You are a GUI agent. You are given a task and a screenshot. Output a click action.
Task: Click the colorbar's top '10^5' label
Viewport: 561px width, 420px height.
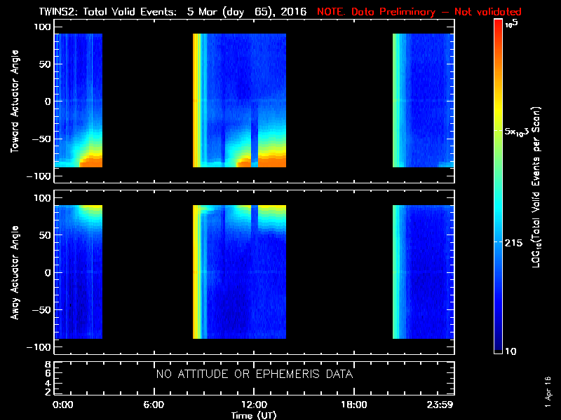[x=512, y=24]
